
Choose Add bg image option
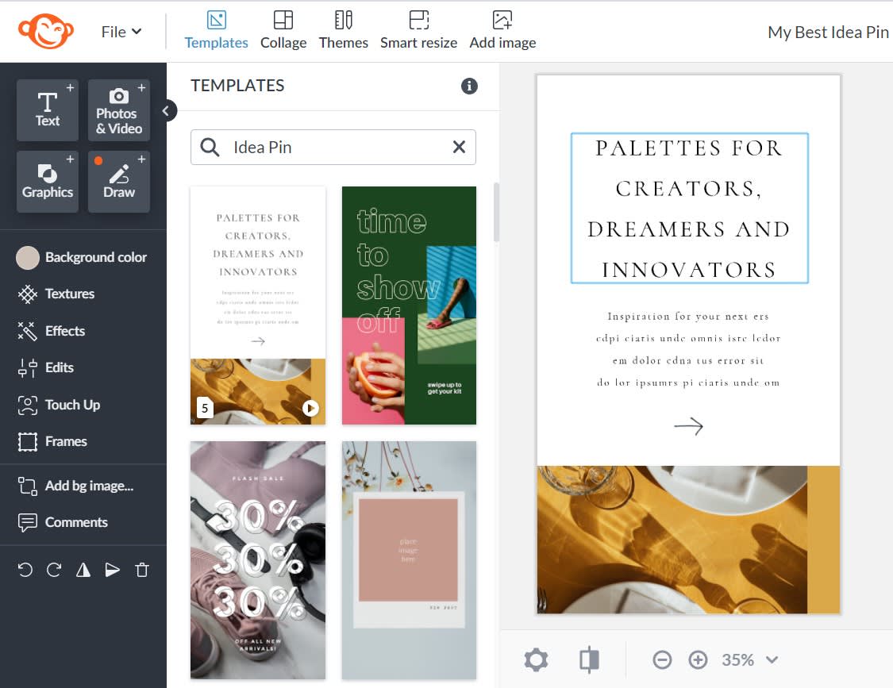click(x=75, y=486)
